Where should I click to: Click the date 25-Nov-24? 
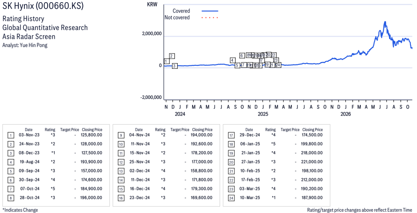139,162
